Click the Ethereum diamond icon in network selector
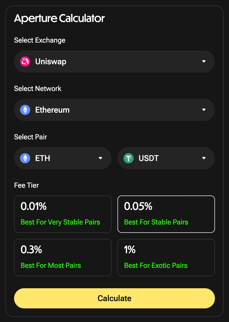The height and width of the screenshot is (322, 229). pos(25,110)
